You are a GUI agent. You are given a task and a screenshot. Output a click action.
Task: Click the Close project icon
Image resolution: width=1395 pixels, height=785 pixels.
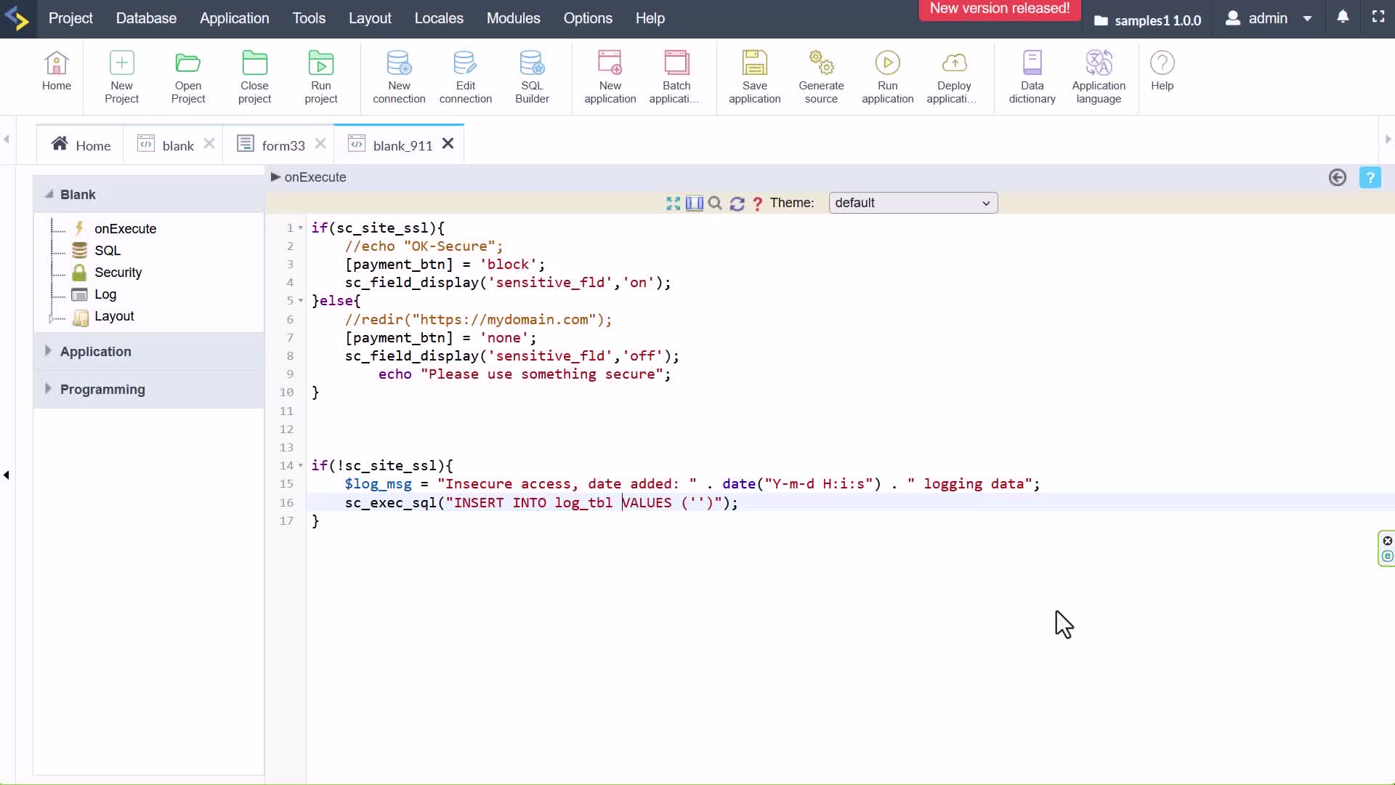coord(254,77)
